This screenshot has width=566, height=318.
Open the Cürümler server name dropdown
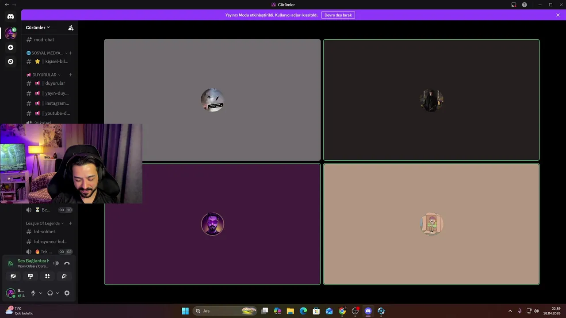pyautogui.click(x=38, y=27)
